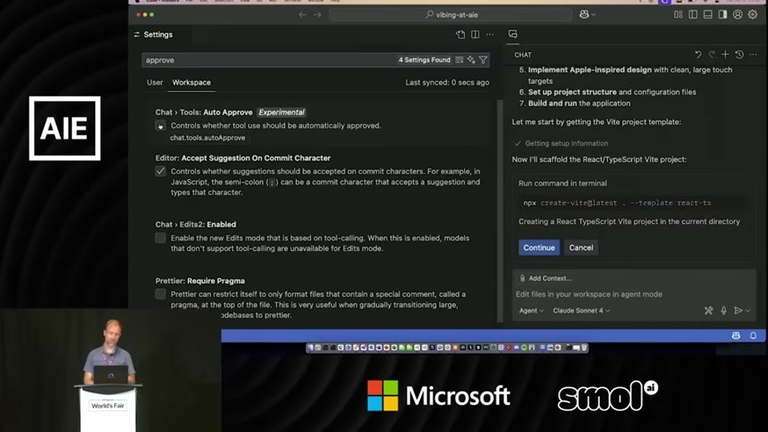Click the npx create-vite command text
This screenshot has width=768, height=432.
click(x=617, y=202)
